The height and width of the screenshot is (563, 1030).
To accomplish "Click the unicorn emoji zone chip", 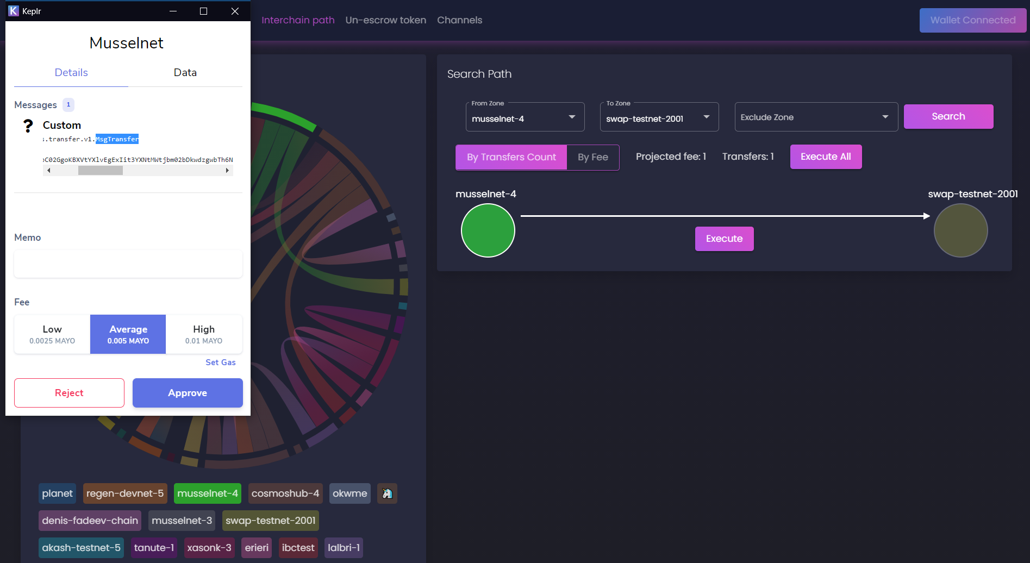I will click(x=387, y=493).
